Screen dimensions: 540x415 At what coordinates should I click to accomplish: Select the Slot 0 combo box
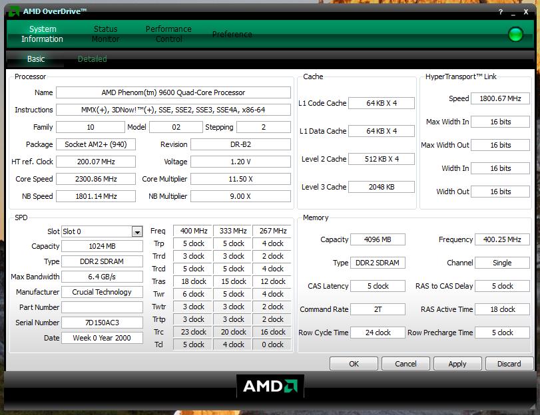click(x=102, y=231)
